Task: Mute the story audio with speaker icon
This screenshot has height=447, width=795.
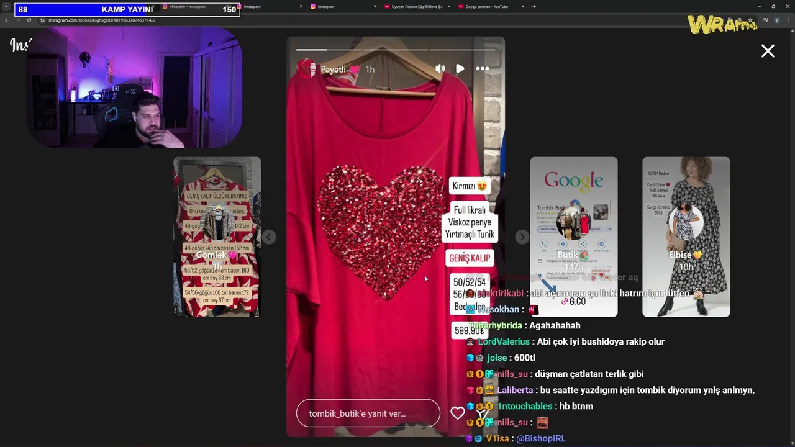Action: pos(440,69)
